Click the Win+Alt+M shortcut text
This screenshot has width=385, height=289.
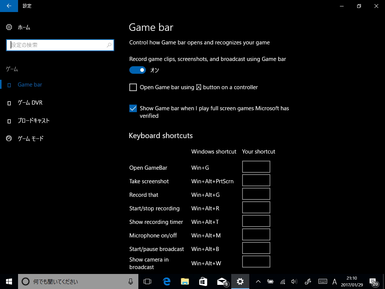(x=206, y=236)
